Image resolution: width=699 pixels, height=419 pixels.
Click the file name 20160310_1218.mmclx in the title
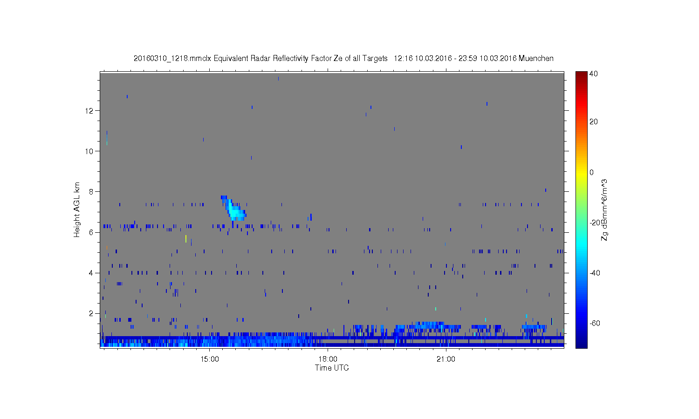pyautogui.click(x=172, y=59)
